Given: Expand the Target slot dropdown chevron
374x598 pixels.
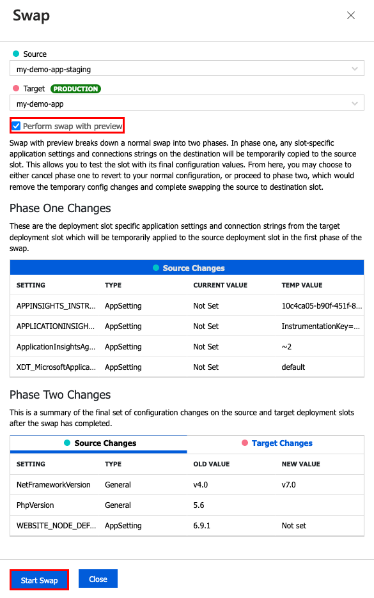Looking at the screenshot, I should (355, 103).
